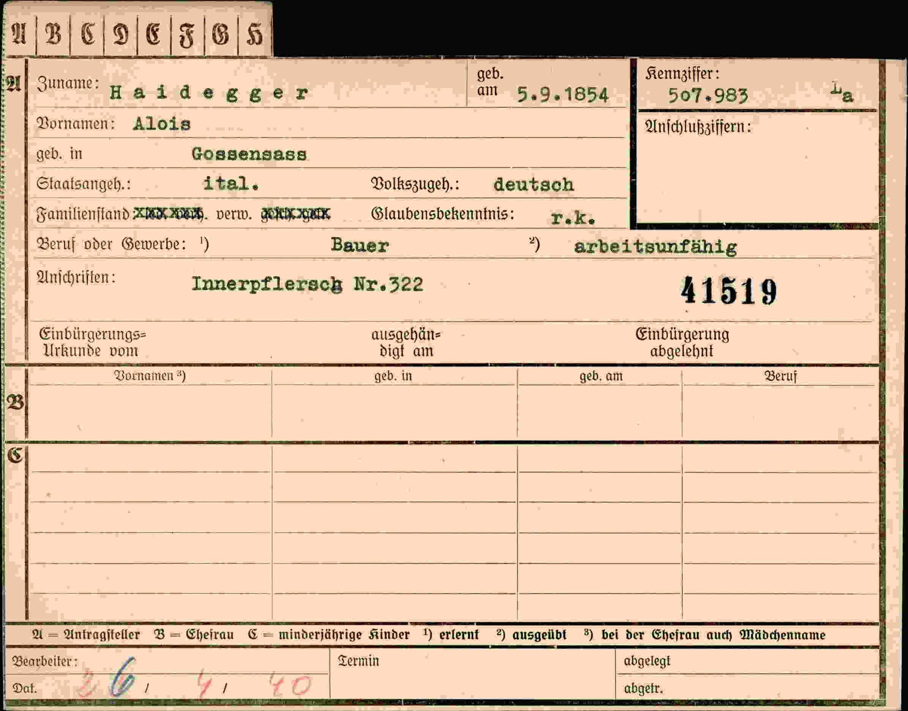Click the 'Glaubensbekenntnis:' label

(x=443, y=214)
